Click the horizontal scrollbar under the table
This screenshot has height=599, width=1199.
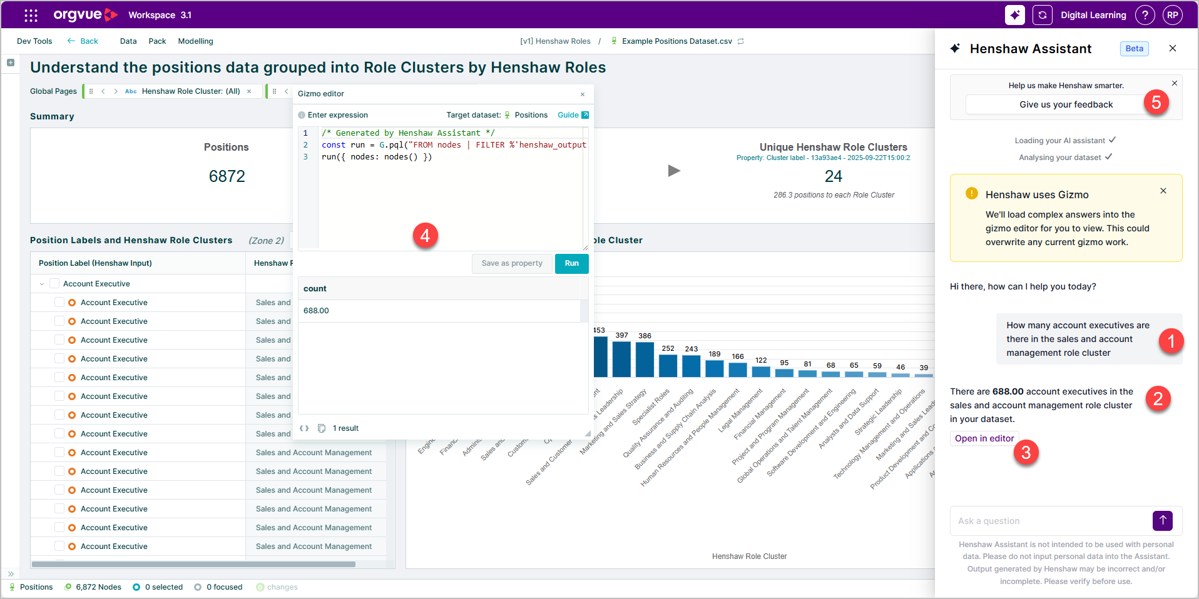coord(193,564)
